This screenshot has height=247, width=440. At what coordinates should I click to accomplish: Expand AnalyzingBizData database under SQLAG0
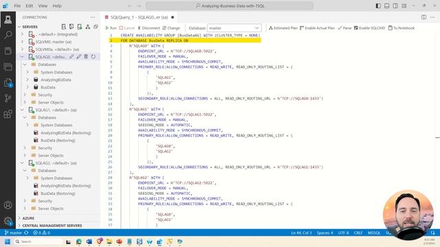click(x=27, y=80)
